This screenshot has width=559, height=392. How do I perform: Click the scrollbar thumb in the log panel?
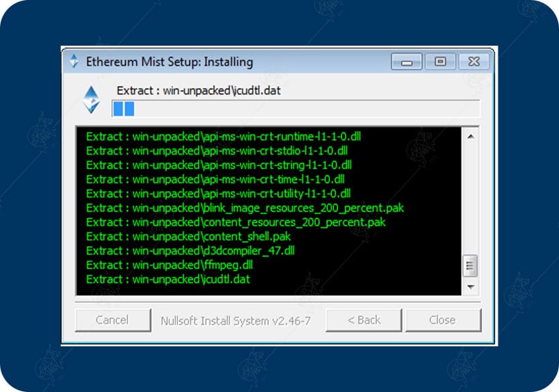pos(470,265)
